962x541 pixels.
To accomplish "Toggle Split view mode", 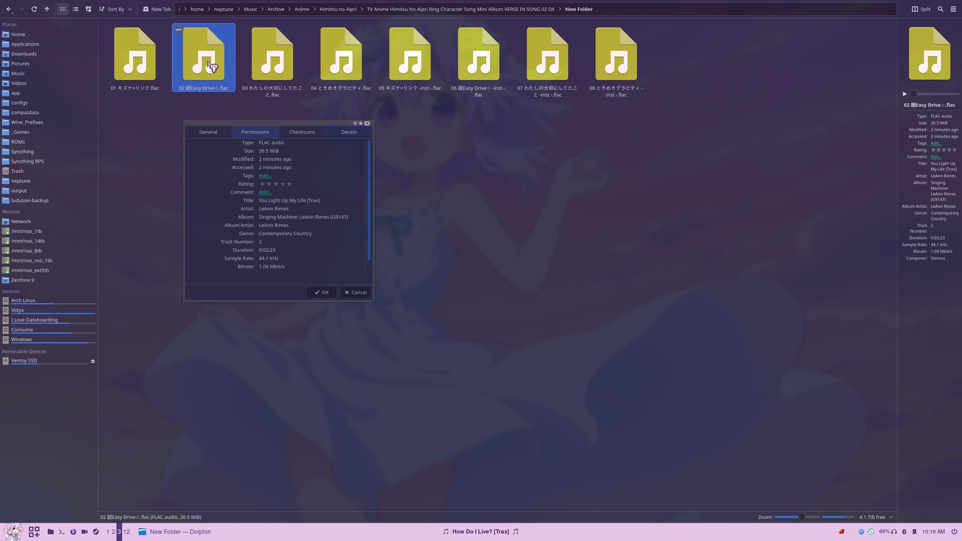I will (x=921, y=9).
